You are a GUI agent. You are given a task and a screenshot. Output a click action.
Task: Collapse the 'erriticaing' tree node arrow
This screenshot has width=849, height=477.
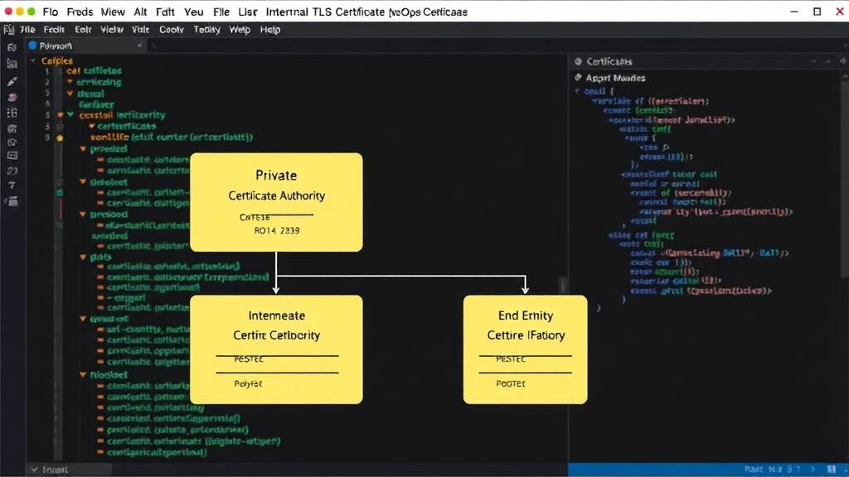pyautogui.click(x=70, y=82)
